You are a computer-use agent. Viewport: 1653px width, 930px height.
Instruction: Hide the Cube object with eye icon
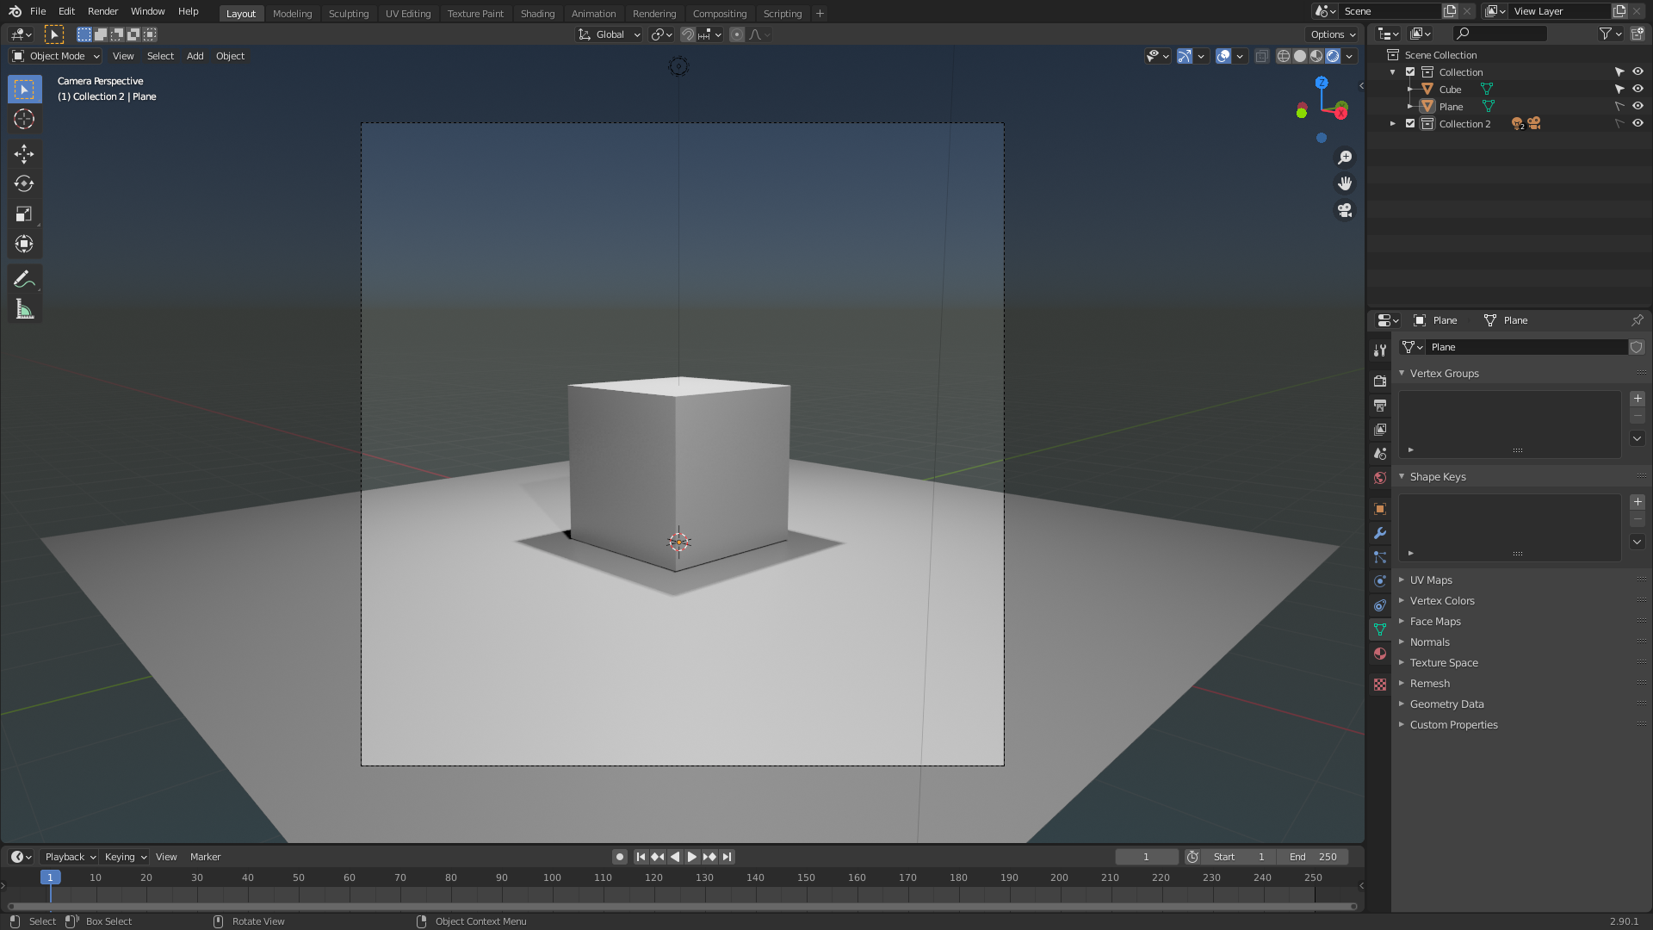point(1638,89)
